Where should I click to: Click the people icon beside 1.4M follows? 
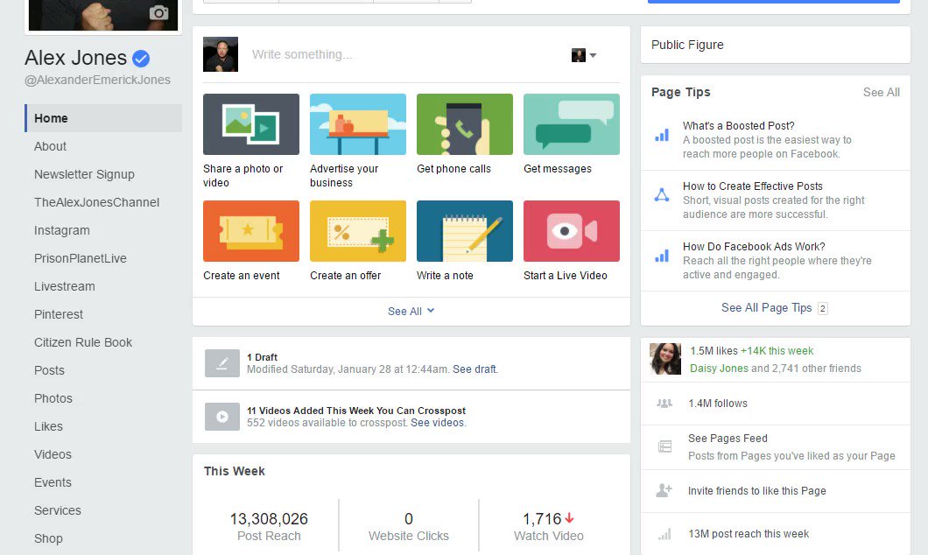[x=664, y=404]
